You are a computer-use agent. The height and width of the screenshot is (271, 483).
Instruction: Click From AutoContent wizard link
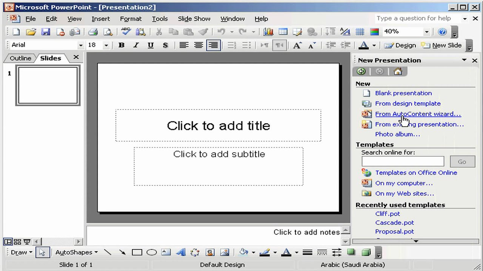coord(418,114)
